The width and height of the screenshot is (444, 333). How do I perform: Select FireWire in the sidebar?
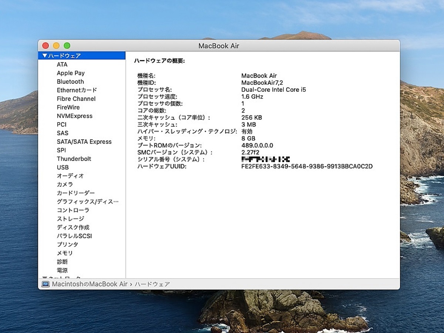coord(68,107)
